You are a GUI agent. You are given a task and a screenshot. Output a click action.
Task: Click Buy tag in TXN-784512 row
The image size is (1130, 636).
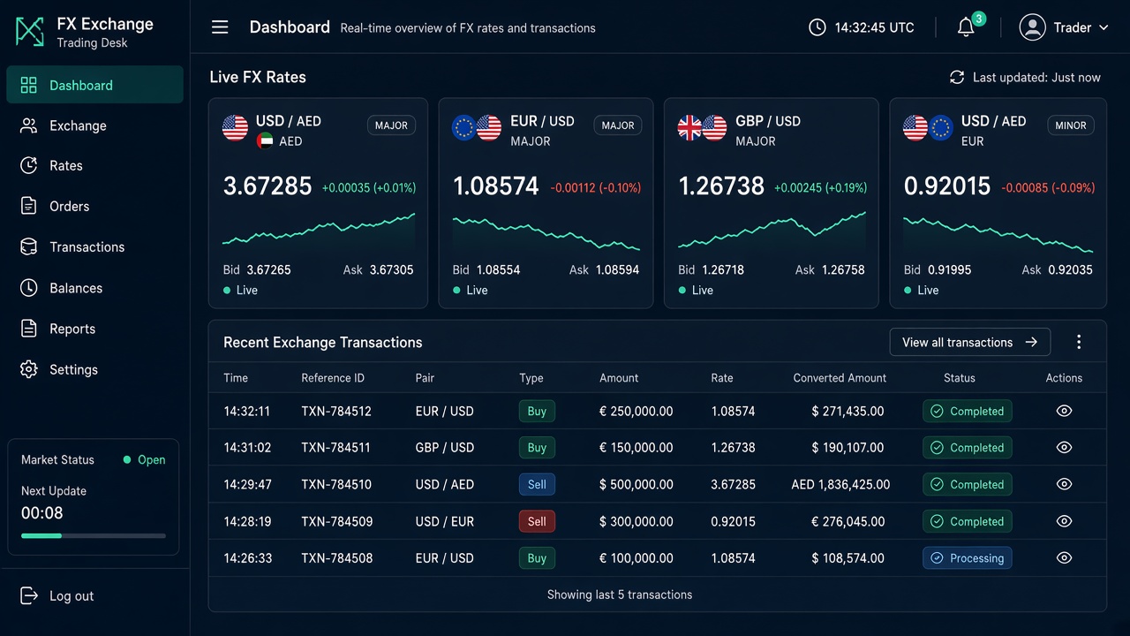pos(537,411)
